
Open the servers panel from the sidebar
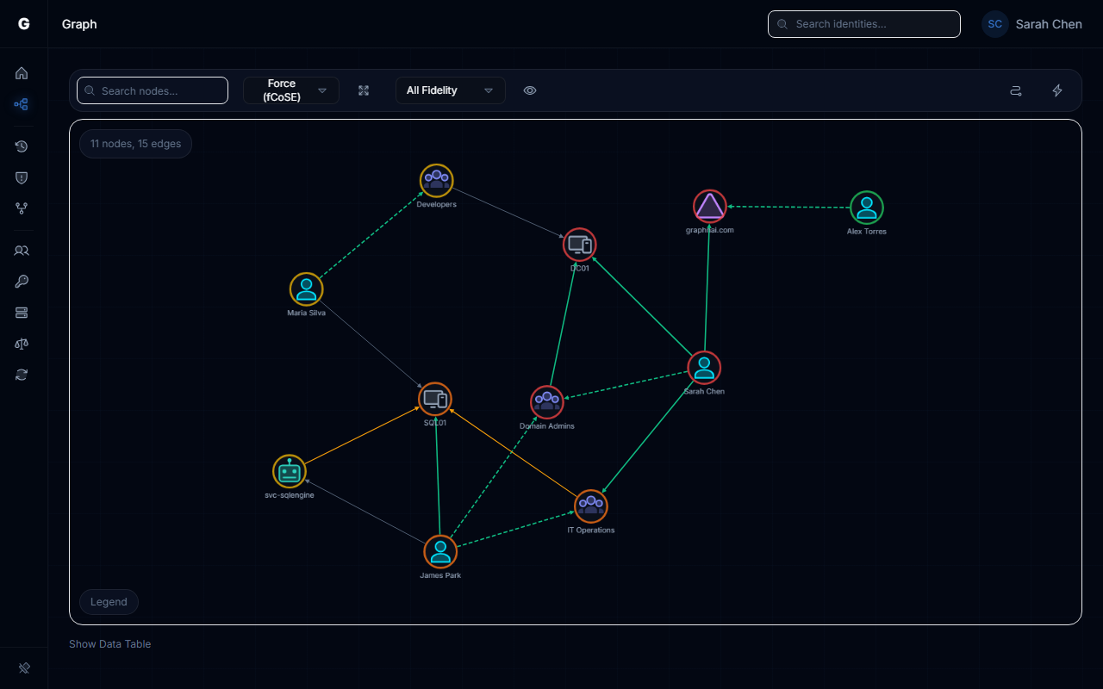tap(22, 313)
